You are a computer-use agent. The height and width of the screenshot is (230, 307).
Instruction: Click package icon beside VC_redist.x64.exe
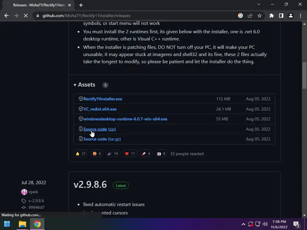click(x=81, y=109)
